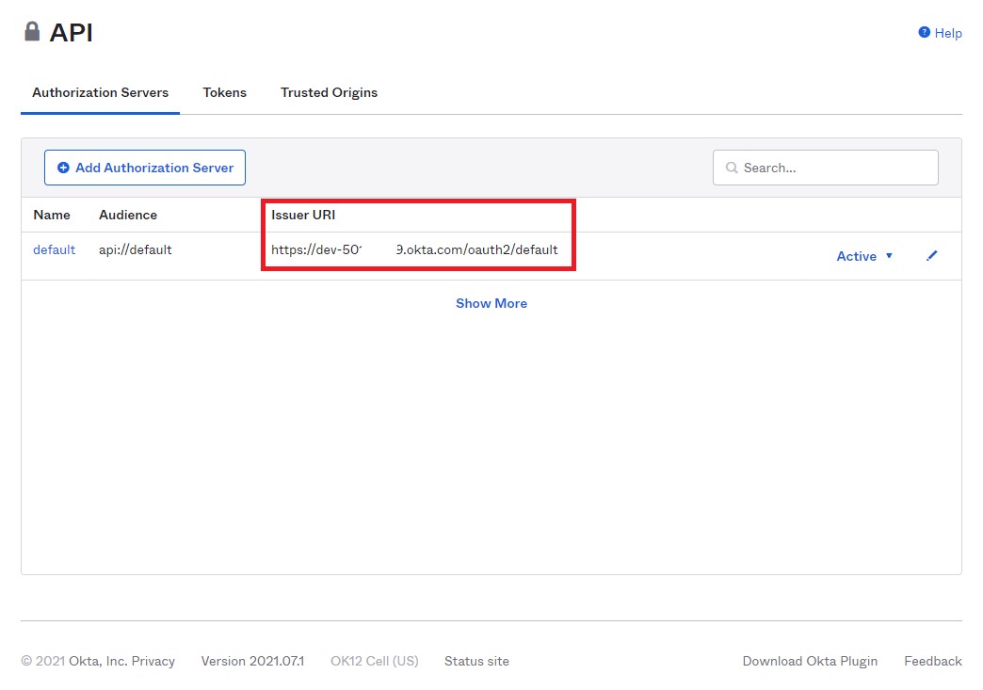The width and height of the screenshot is (983, 690).
Task: Switch to the Tokens tab
Action: (224, 92)
